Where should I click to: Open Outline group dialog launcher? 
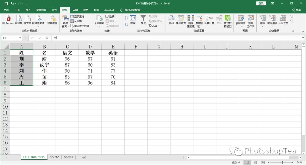[x=293, y=31]
